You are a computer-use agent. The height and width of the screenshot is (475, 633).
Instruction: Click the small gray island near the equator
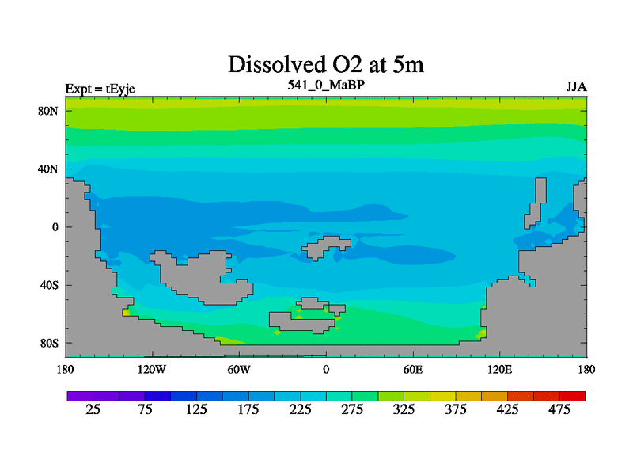322,248
